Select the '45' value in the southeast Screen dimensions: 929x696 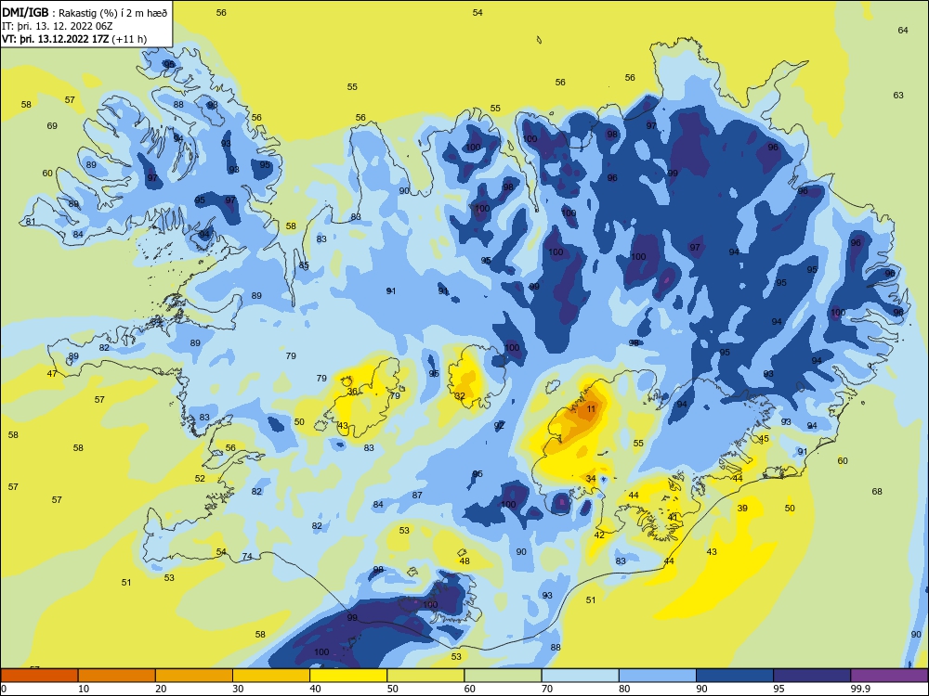coord(764,439)
